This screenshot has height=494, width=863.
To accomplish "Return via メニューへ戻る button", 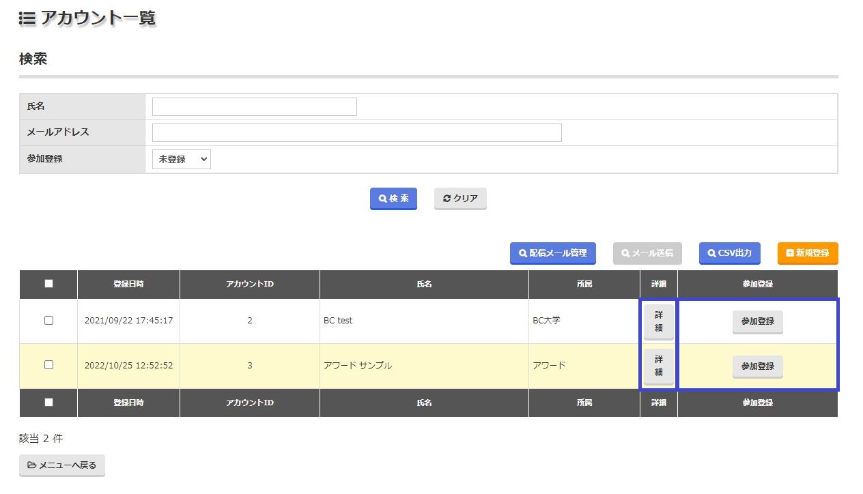I will [x=62, y=465].
